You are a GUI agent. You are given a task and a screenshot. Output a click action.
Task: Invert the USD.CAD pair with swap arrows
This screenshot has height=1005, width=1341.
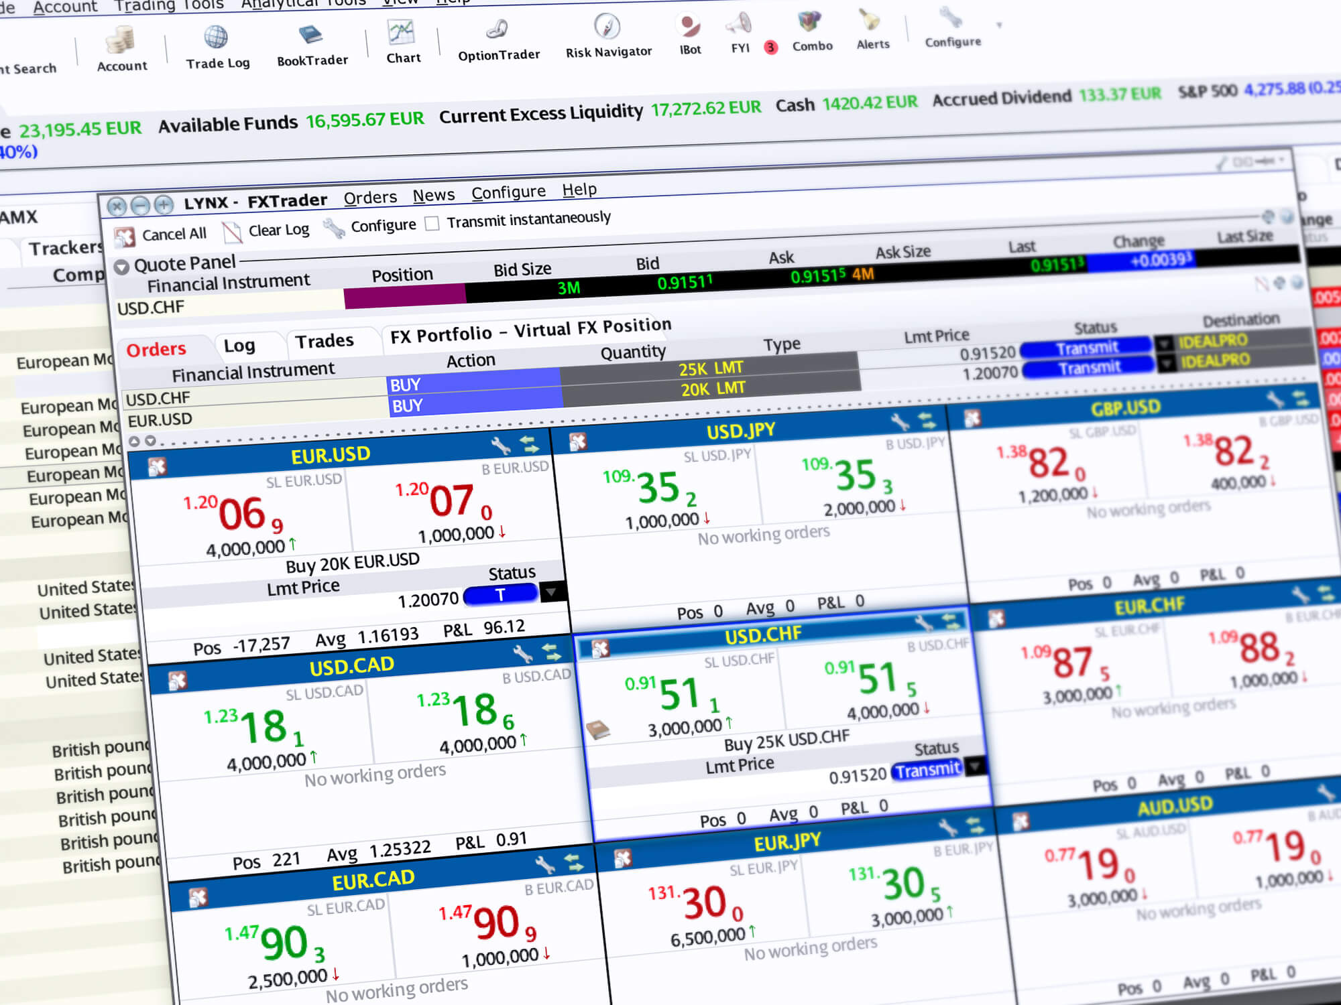[x=550, y=651]
